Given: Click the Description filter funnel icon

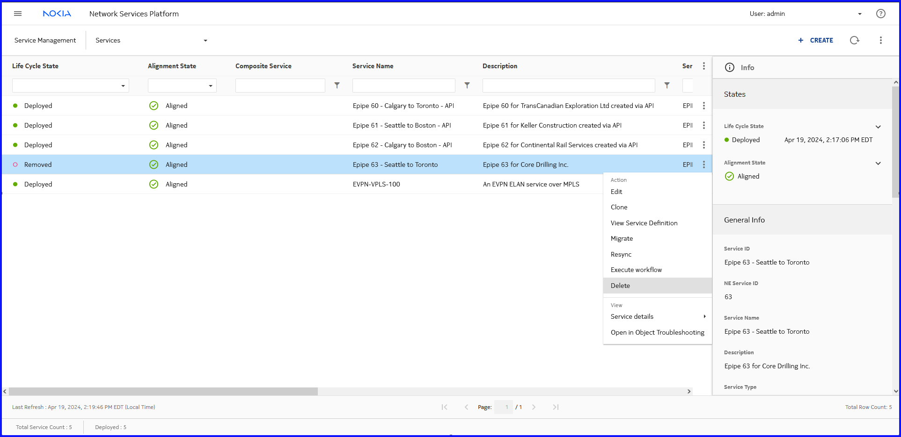Looking at the screenshot, I should click(x=667, y=86).
